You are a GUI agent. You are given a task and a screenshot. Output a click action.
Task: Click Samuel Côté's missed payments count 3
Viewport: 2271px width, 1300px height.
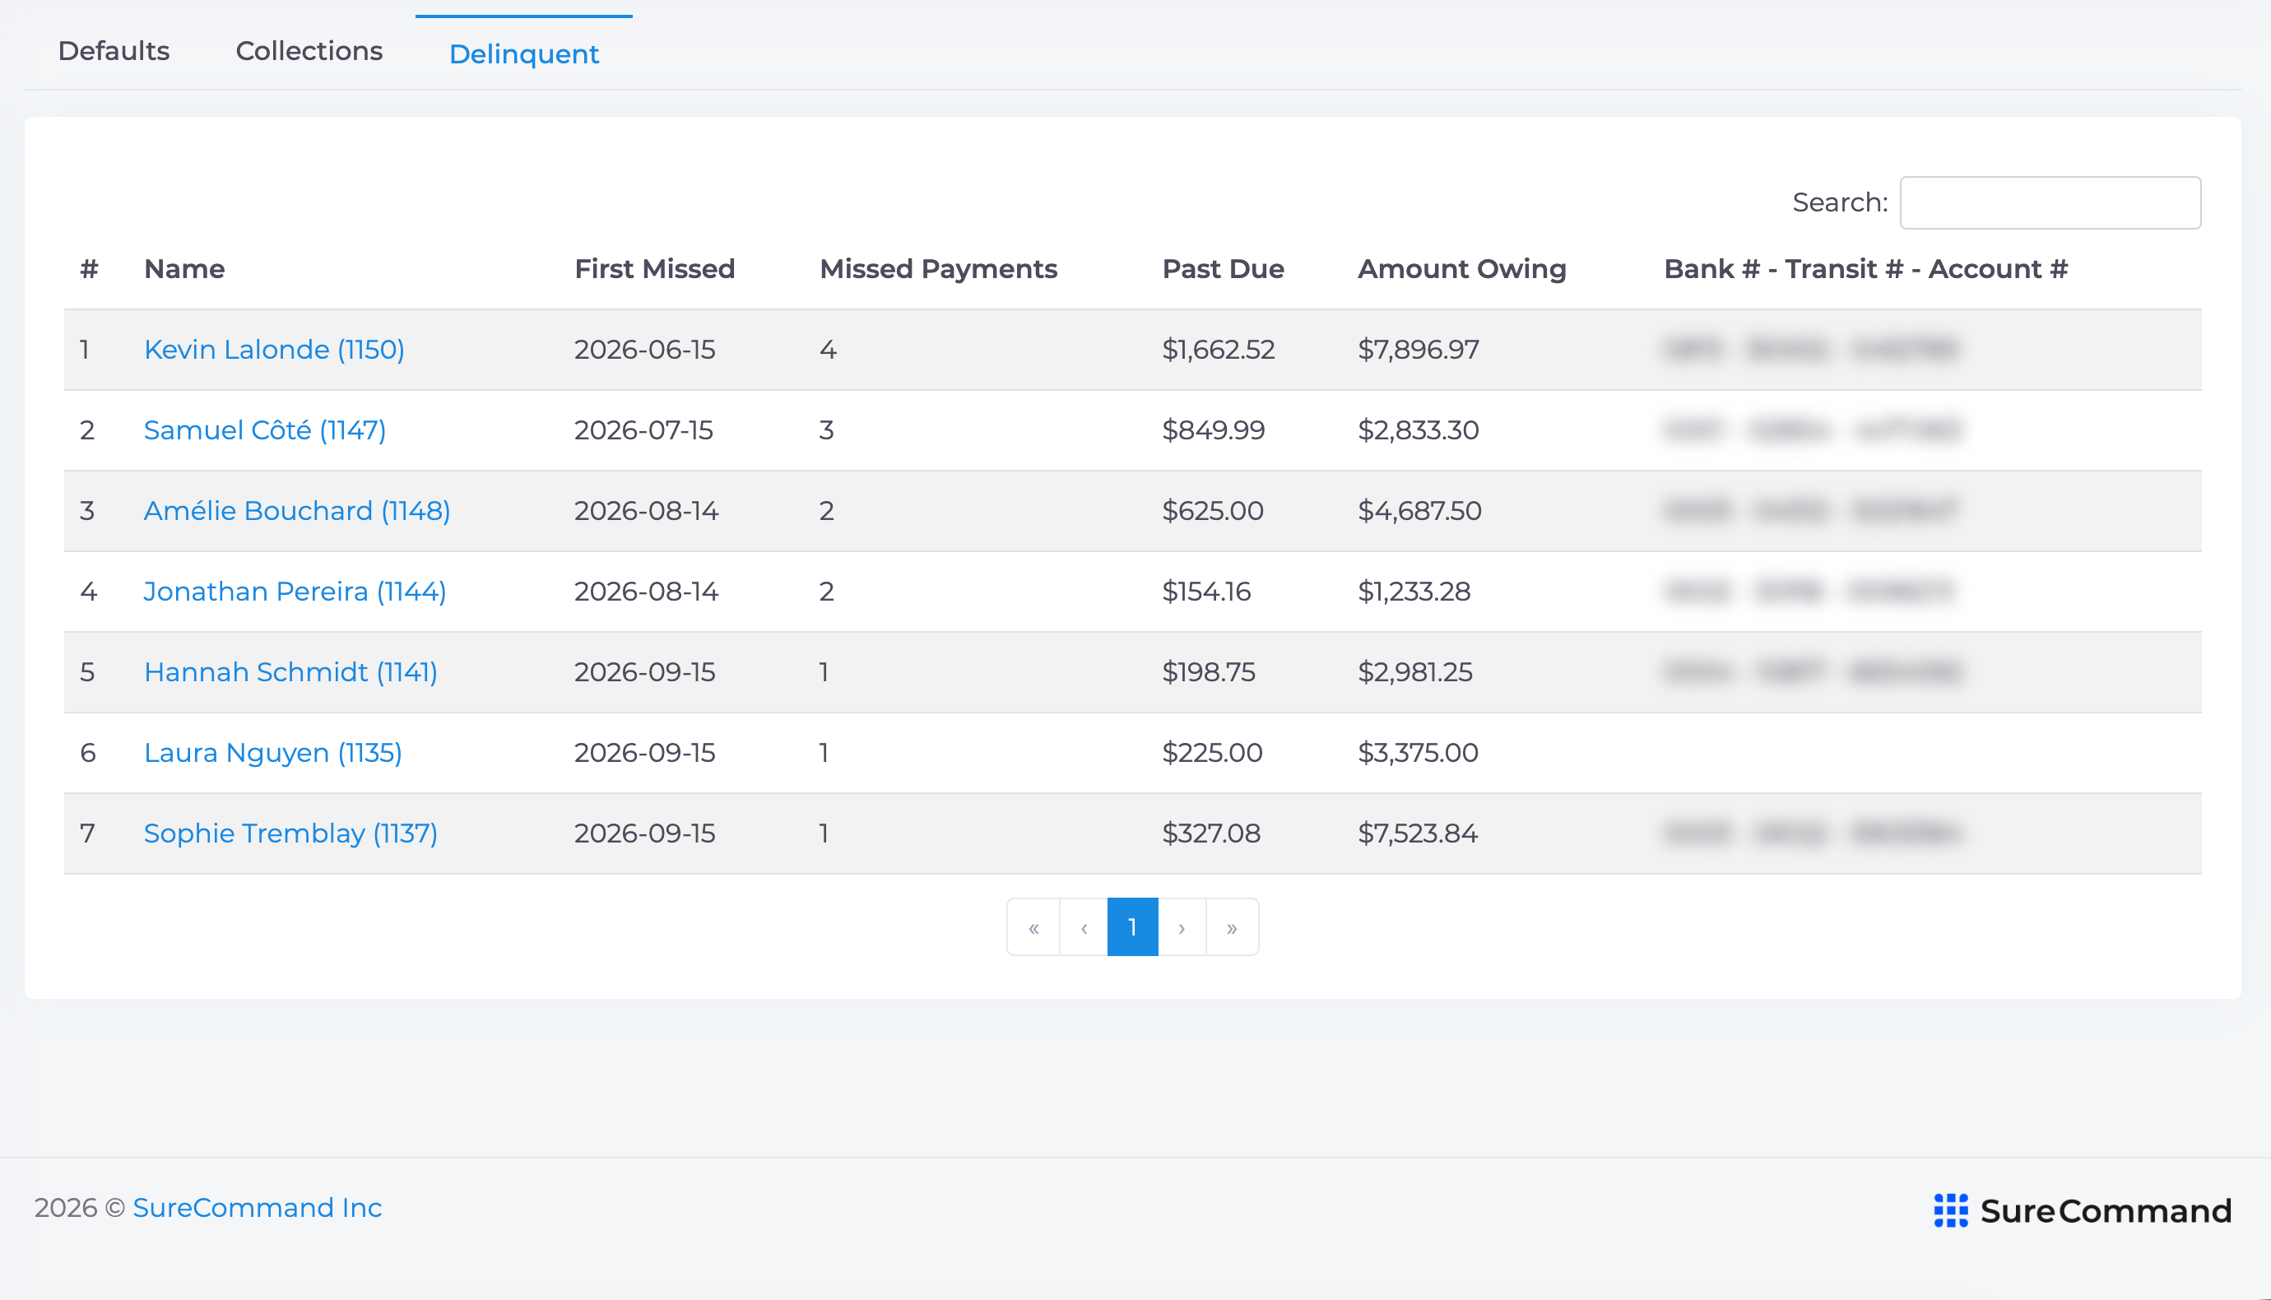coord(827,429)
